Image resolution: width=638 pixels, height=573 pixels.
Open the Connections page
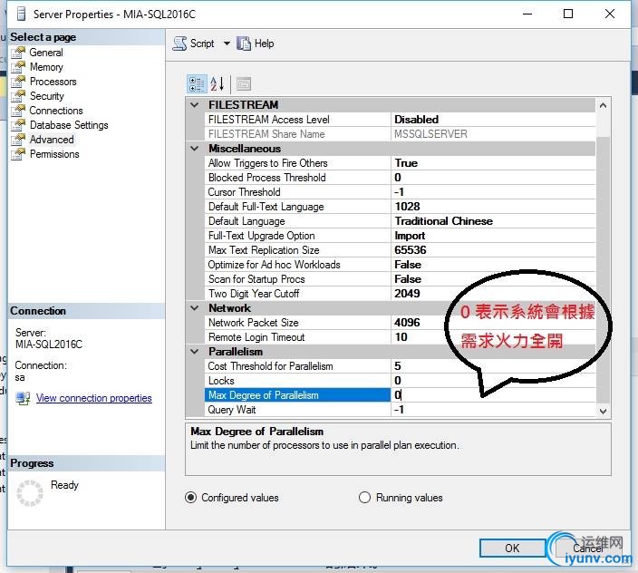(56, 111)
